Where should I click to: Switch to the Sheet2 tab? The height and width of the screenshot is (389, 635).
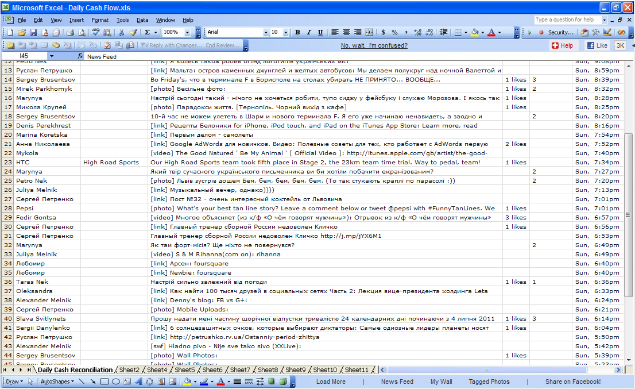click(x=129, y=369)
